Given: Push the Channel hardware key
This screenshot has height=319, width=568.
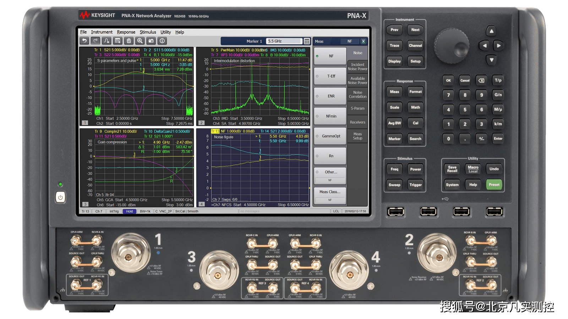Looking at the screenshot, I should point(415,45).
